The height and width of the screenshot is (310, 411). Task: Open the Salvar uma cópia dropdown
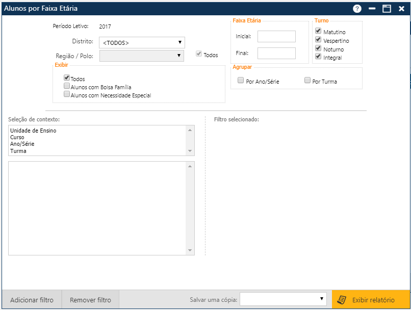pyautogui.click(x=284, y=299)
